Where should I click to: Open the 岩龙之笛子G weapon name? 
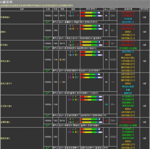6,83
